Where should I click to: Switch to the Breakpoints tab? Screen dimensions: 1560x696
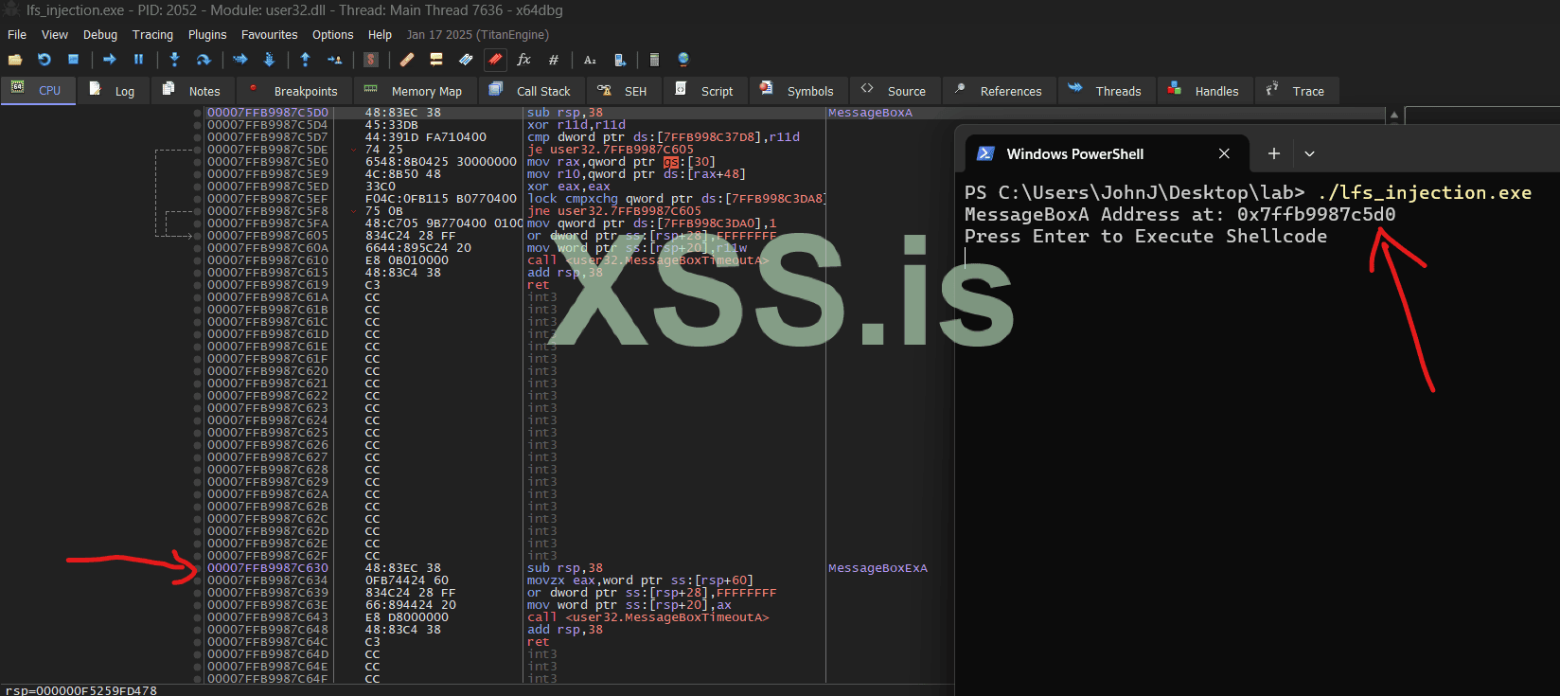point(294,91)
